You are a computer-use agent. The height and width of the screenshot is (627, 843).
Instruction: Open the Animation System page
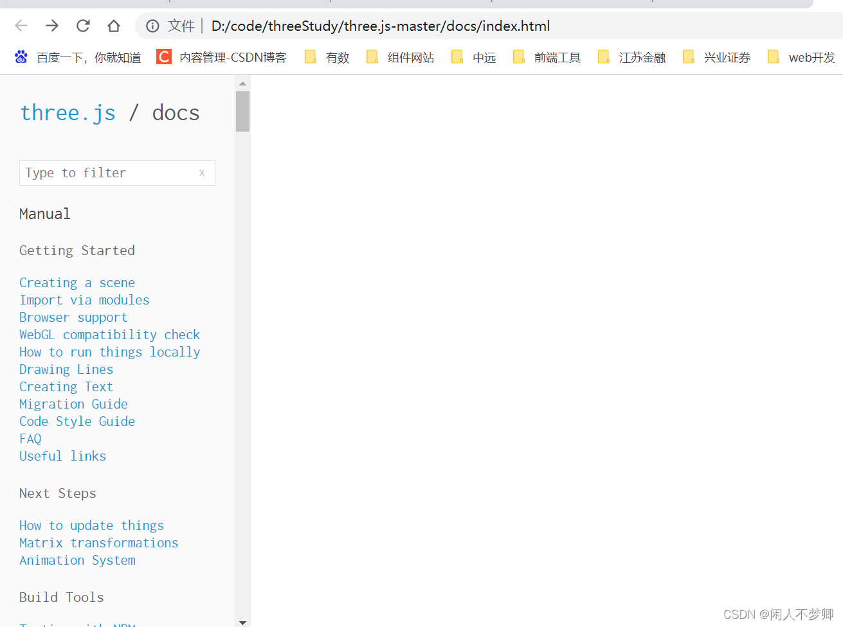coord(77,560)
